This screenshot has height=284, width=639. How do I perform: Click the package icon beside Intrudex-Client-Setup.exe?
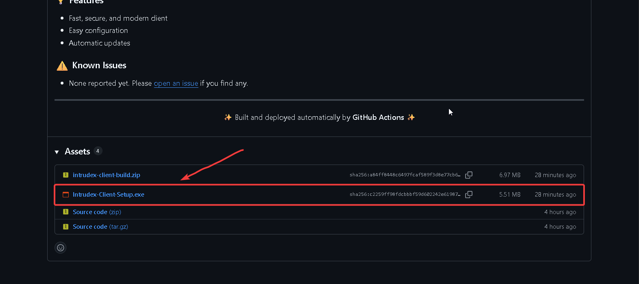[66, 195]
